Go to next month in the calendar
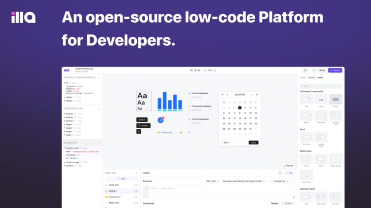 click(x=252, y=95)
